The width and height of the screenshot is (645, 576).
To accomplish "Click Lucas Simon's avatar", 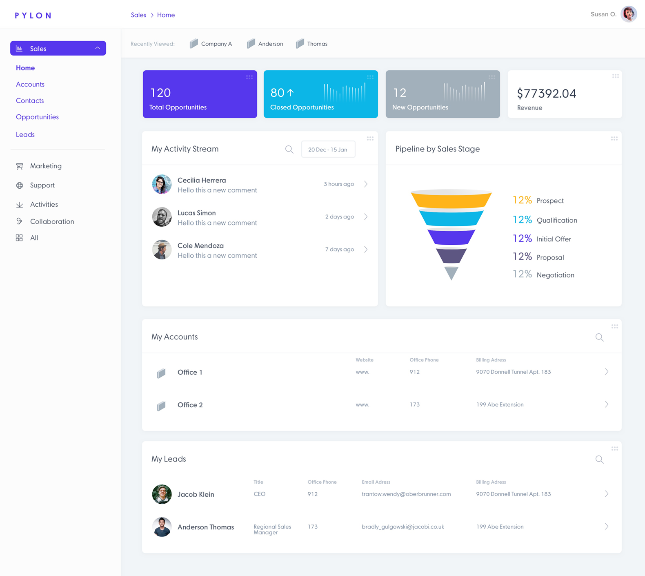I will coord(162,217).
